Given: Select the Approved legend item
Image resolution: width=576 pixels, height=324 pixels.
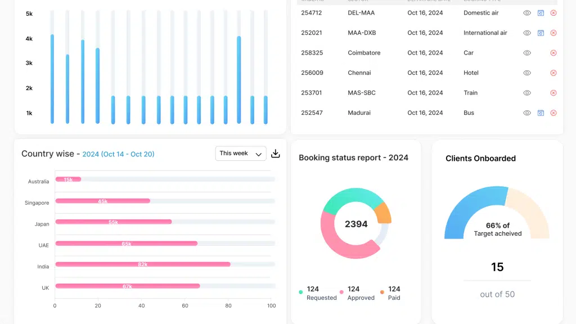Looking at the screenshot, I should tap(357, 293).
